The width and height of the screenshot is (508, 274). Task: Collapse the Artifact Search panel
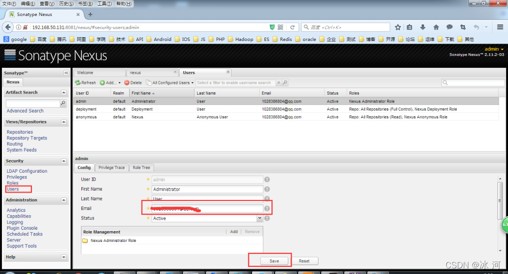(64, 92)
